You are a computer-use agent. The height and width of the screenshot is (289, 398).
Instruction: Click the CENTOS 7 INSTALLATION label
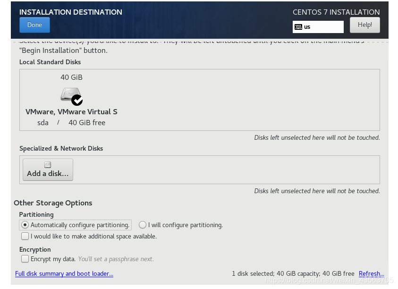pos(336,12)
